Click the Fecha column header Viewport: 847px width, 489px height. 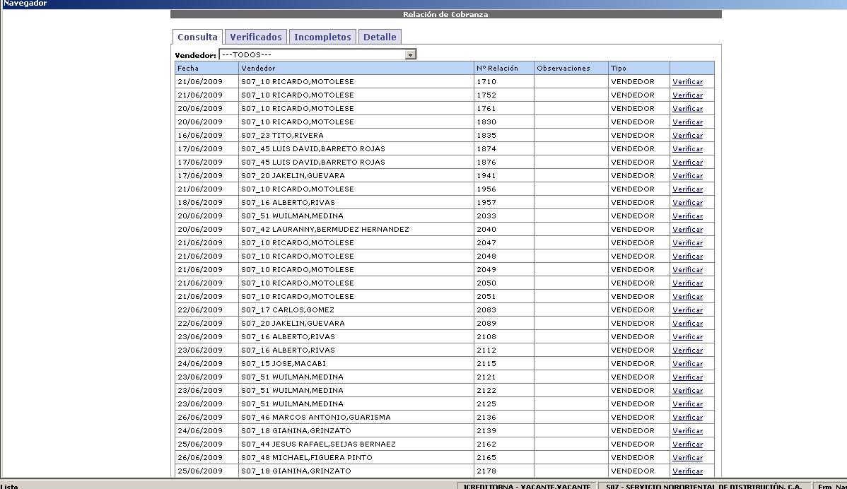coord(207,68)
